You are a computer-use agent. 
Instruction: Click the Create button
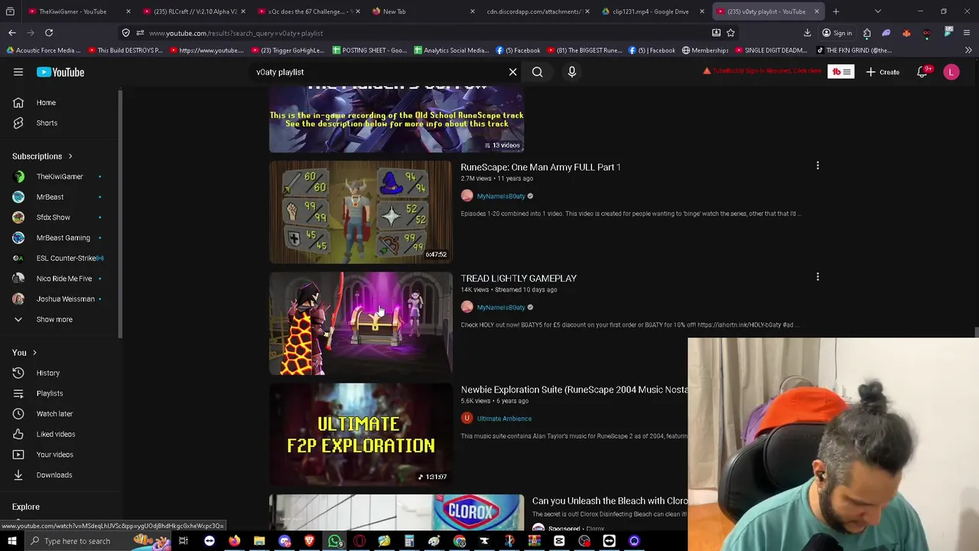pyautogui.click(x=883, y=72)
